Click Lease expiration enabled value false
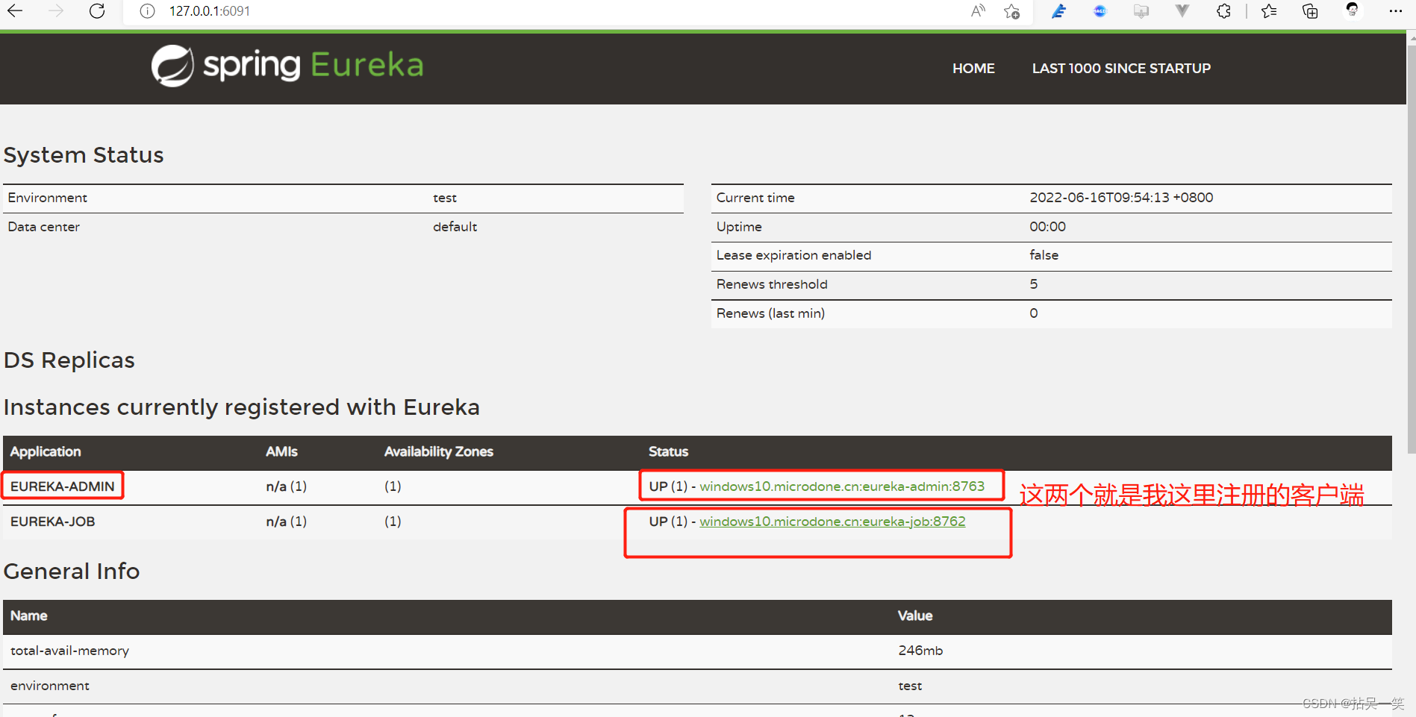Screen dimensions: 1416x717 click(1044, 255)
